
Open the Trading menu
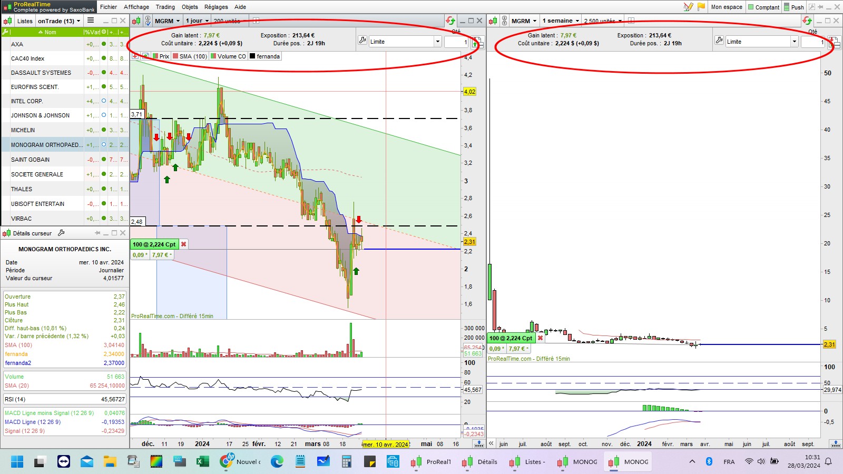click(165, 7)
